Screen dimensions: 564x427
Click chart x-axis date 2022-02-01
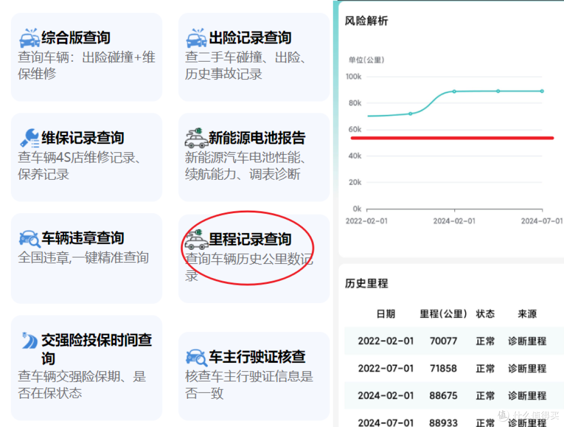pos(367,221)
